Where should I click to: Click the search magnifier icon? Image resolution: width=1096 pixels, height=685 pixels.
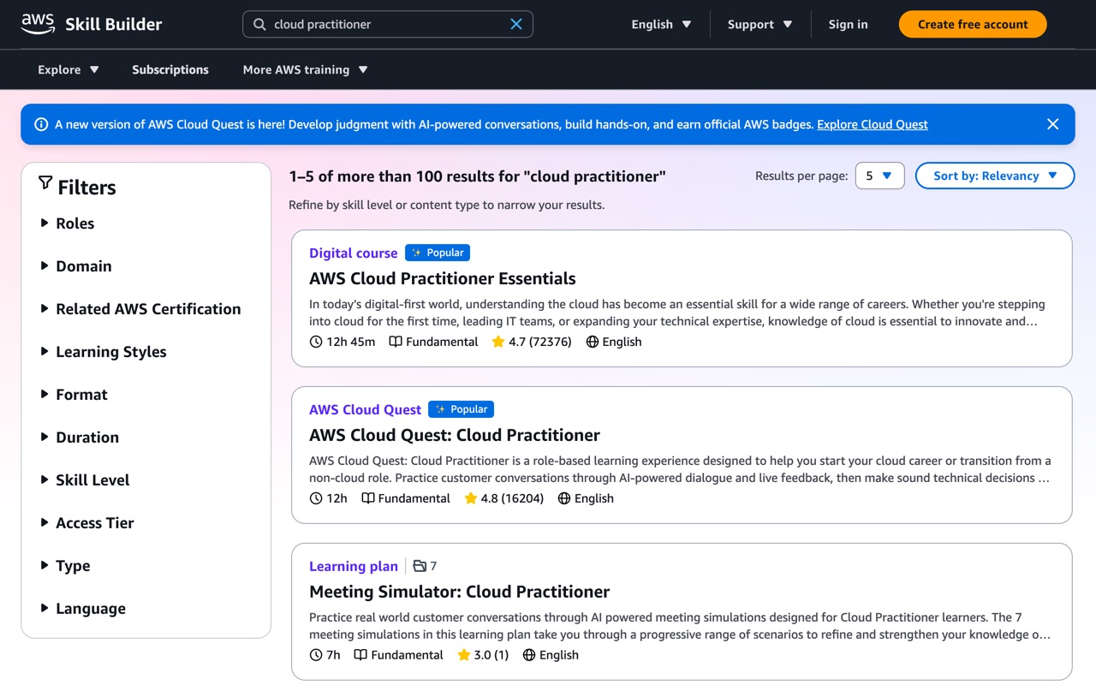(259, 24)
